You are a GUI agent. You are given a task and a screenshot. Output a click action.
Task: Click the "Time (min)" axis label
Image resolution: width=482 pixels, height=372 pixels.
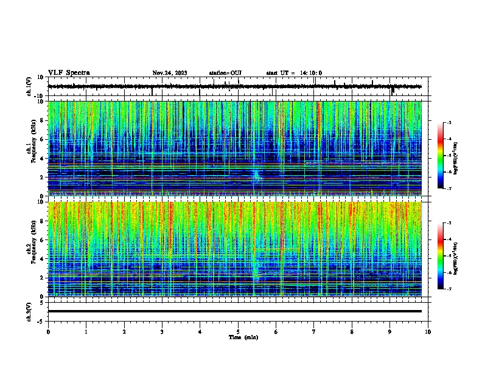tap(243, 337)
